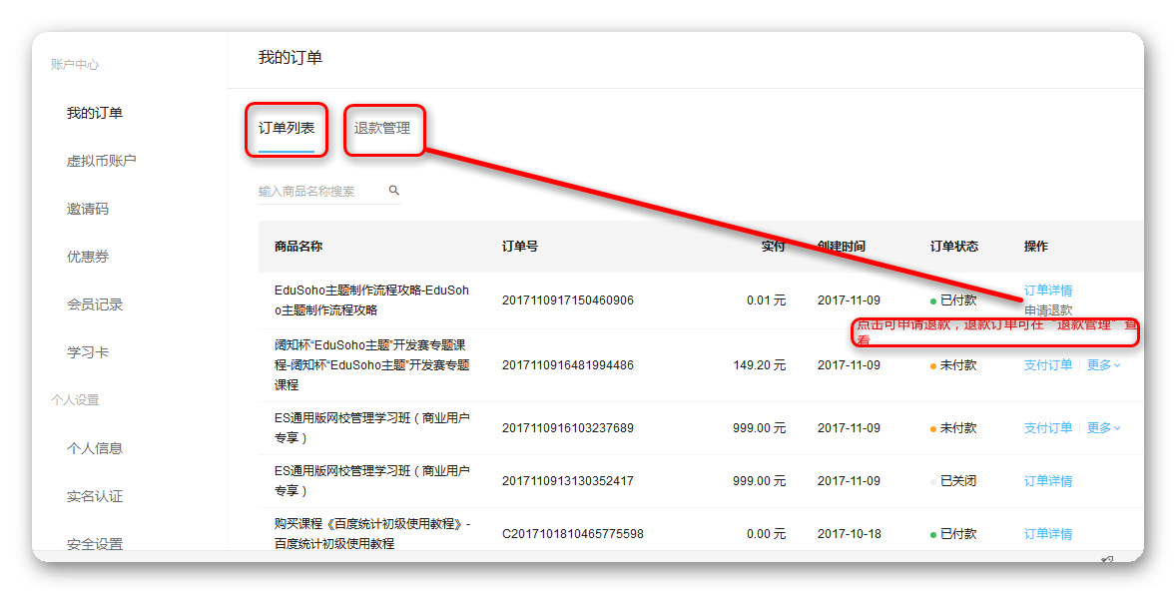Screen dimensions: 1176x594
Task: Expand 更多 for the 149.20 元 order
Action: tap(1103, 365)
